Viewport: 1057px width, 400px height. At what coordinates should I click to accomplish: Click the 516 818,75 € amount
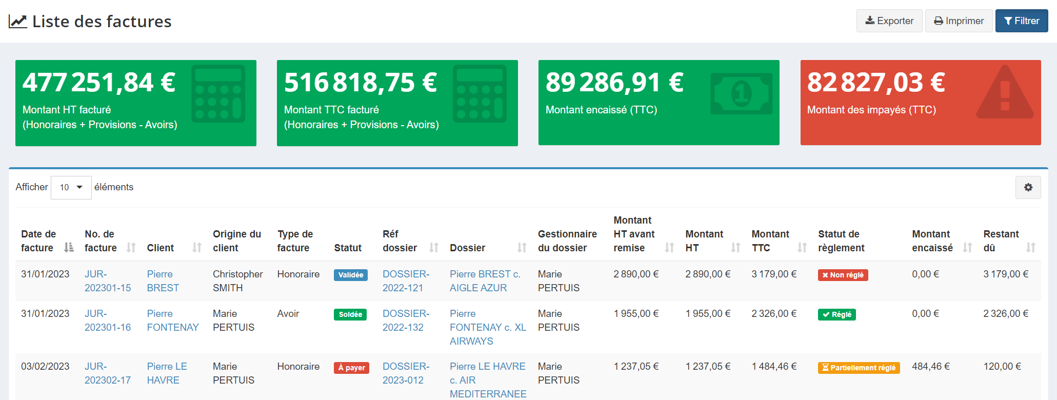click(x=361, y=83)
